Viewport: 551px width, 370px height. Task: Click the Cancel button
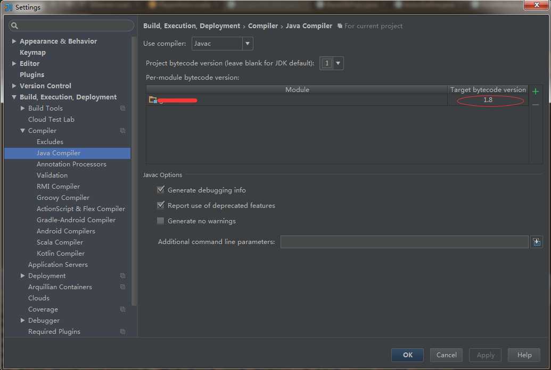click(x=446, y=355)
